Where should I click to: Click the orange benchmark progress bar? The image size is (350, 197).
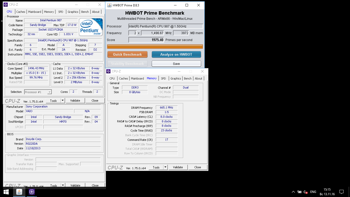point(155,46)
